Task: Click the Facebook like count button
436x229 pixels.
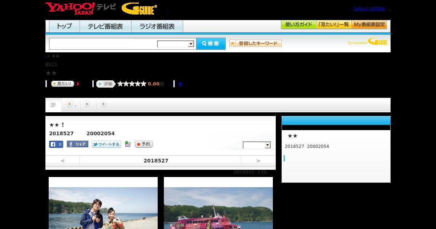Action: (56, 144)
